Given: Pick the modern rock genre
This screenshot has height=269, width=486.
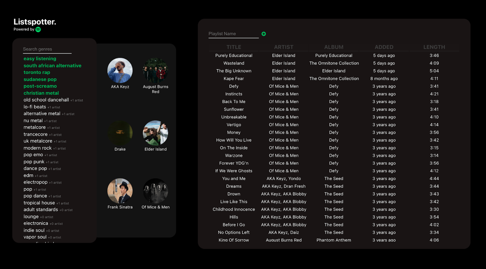Looking at the screenshot, I should tap(37, 148).
